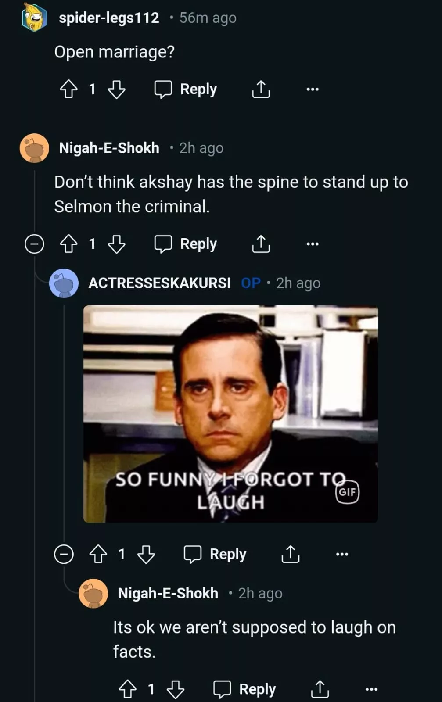Reply to spider-legs112's comment
This screenshot has width=442, height=702.
[186, 90]
